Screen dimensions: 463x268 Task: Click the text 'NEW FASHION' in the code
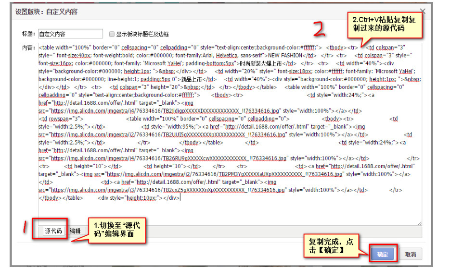pos(285,55)
